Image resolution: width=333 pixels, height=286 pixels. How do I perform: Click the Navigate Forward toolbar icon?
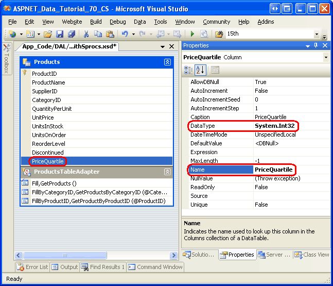[x=177, y=34]
